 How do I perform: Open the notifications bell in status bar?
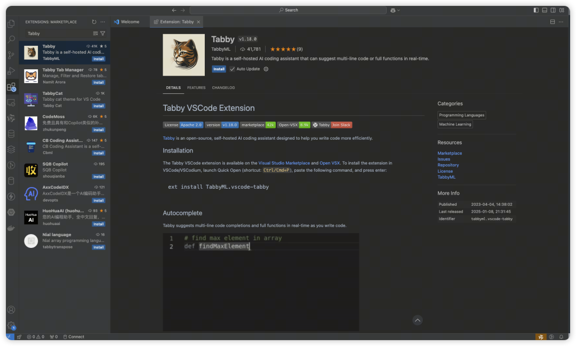tap(561, 336)
